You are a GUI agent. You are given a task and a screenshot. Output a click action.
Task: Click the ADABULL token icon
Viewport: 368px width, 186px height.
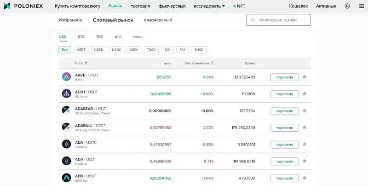[x=66, y=127]
